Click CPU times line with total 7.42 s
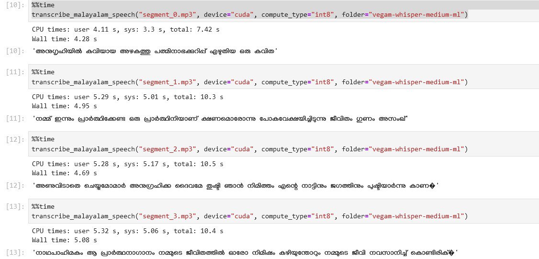This screenshot has width=539, height=259. (125, 30)
